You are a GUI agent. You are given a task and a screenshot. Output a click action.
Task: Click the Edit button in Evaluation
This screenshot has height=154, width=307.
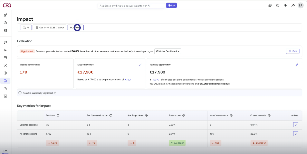(293, 51)
